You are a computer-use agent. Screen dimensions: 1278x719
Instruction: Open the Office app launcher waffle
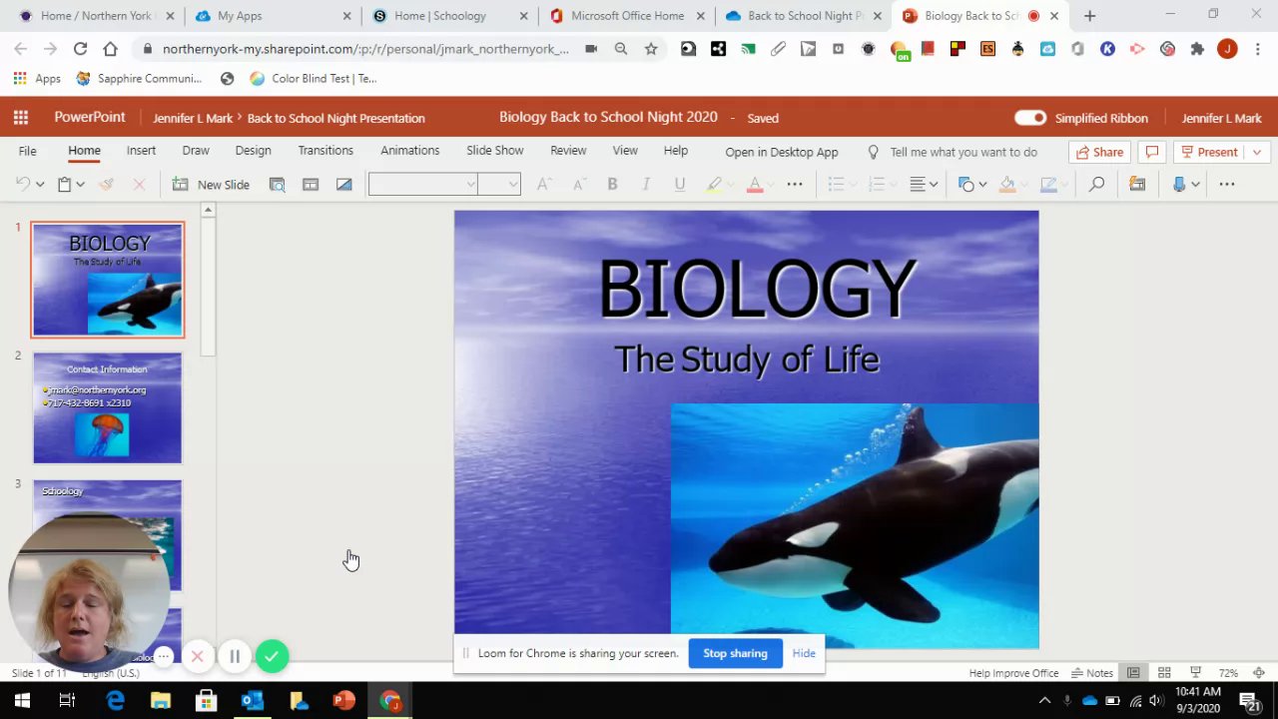click(x=20, y=118)
